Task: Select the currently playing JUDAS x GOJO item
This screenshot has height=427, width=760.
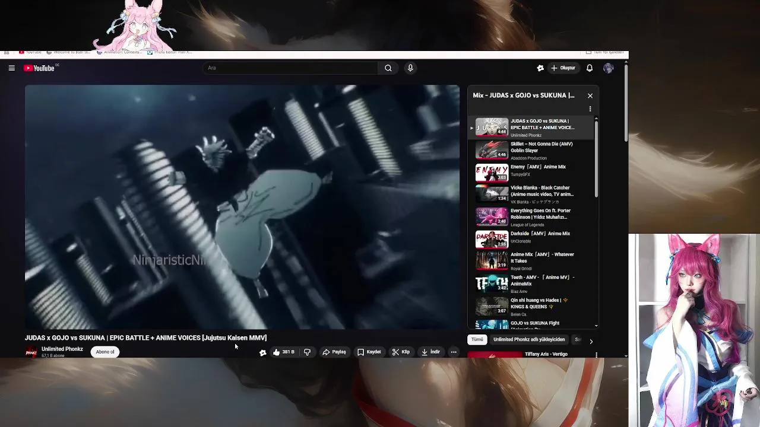Action: point(531,128)
